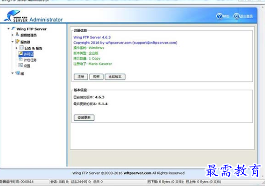Collapse the 服务器 tree node
Image resolution: width=265 pixels, height=186 pixels.
12,41
